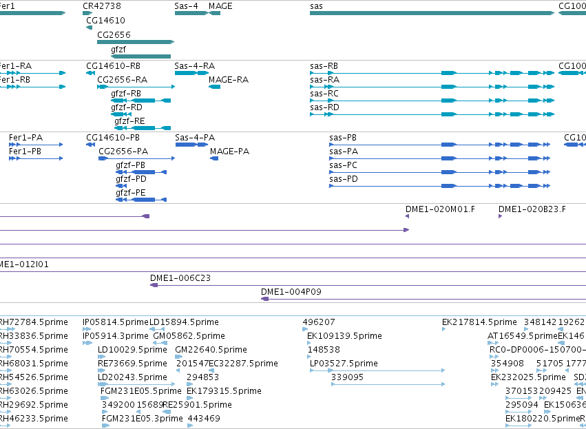Select the CG14610 gene feature
Screen dimensions: 586x429
pos(89,28)
